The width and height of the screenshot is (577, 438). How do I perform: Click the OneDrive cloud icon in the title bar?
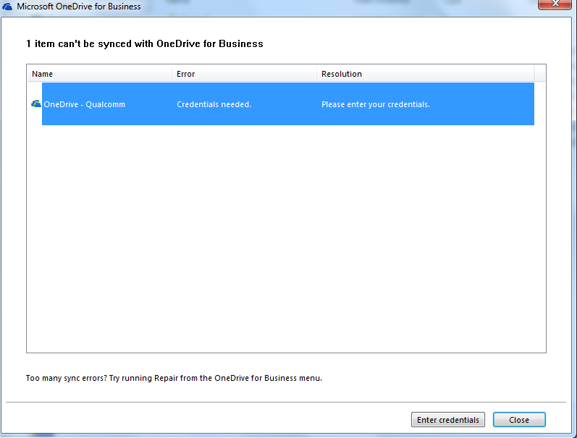(7, 7)
